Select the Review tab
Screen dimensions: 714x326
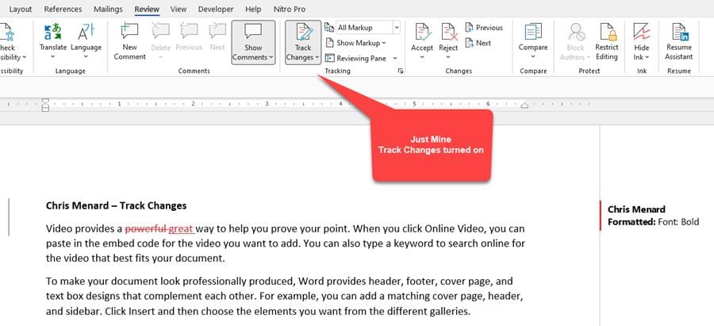click(147, 9)
